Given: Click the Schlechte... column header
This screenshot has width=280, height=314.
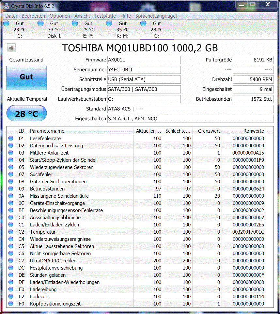Looking at the screenshot, I should [178, 131].
